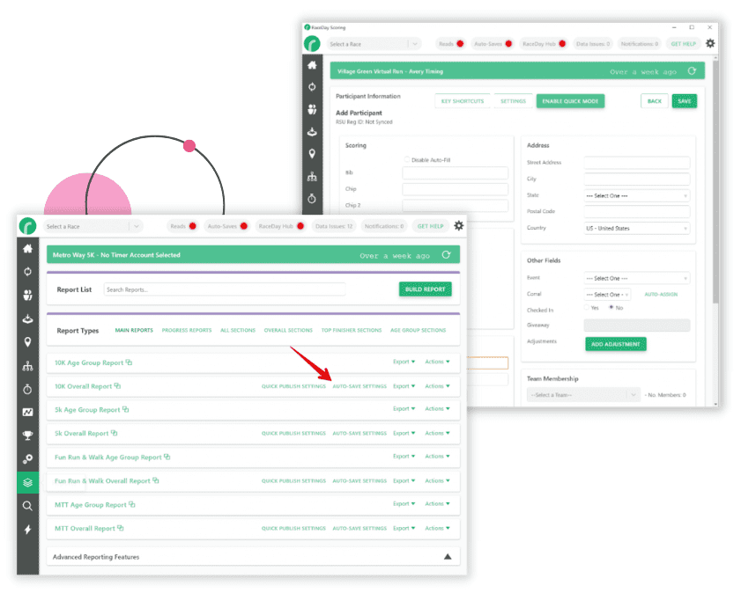The image size is (741, 593).
Task: Open the chart icon in the front window sidebar
Action: click(28, 412)
